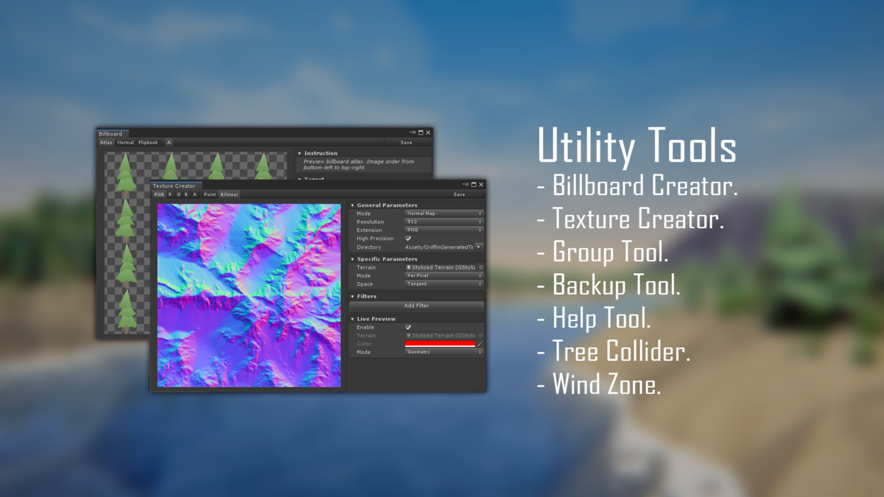Screen dimensions: 884x497
Task: Close the Texture Creator window
Action: coord(482,185)
